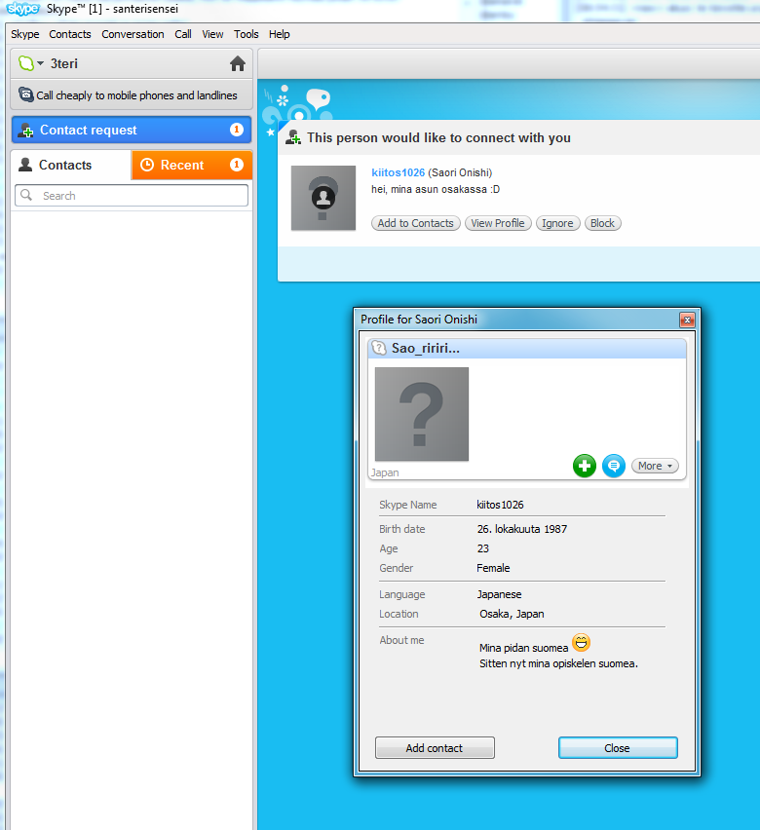Click the large profile avatar placeholder

coord(422,414)
